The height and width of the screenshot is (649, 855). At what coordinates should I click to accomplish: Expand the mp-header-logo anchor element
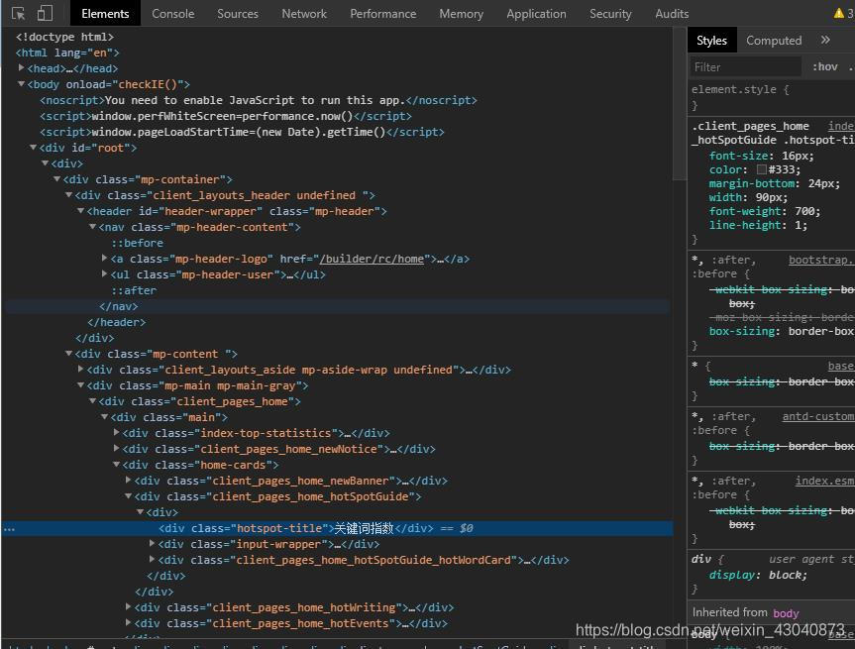[x=104, y=258]
